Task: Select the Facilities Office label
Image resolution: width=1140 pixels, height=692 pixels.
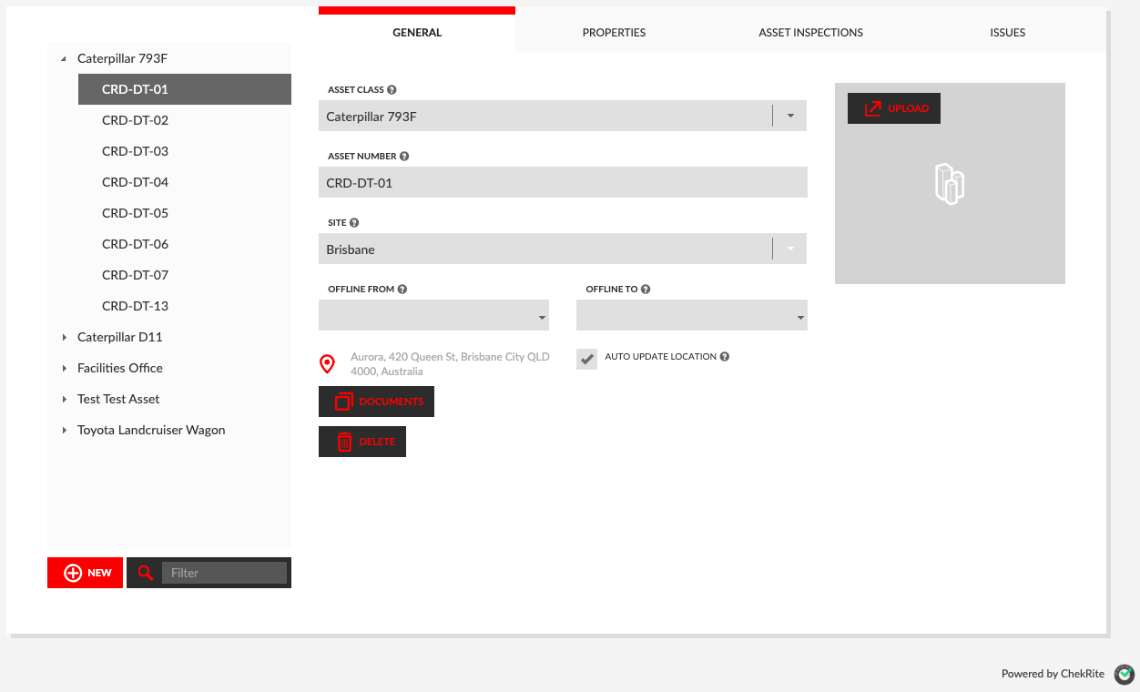Action: pos(120,368)
